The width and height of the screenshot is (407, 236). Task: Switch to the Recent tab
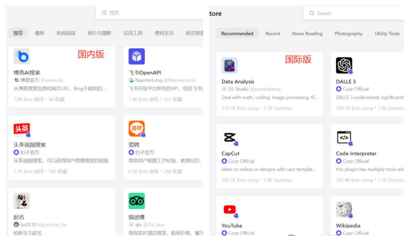coord(273,34)
